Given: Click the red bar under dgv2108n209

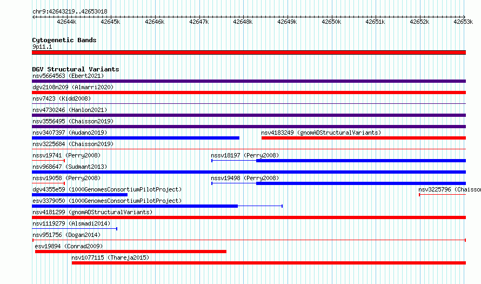Looking at the screenshot, I should [x=249, y=93].
